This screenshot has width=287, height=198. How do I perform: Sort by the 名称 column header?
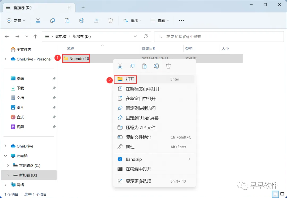pos(70,49)
